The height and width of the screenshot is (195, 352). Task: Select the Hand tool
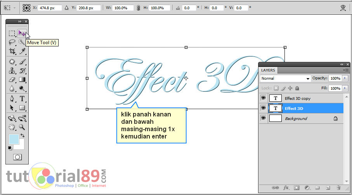[12, 127]
